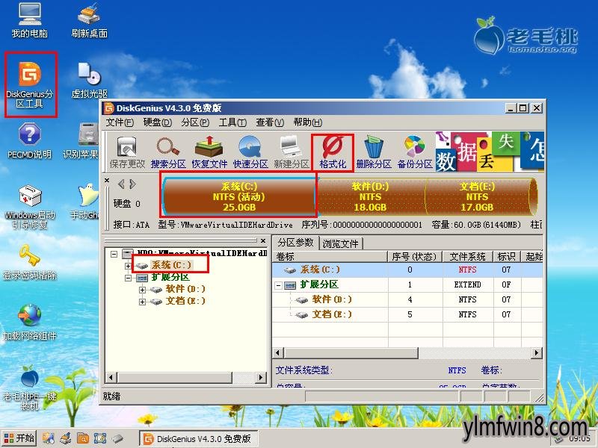Select 扩展分区 in the partition tree
This screenshot has width=598, height=448.
point(170,277)
